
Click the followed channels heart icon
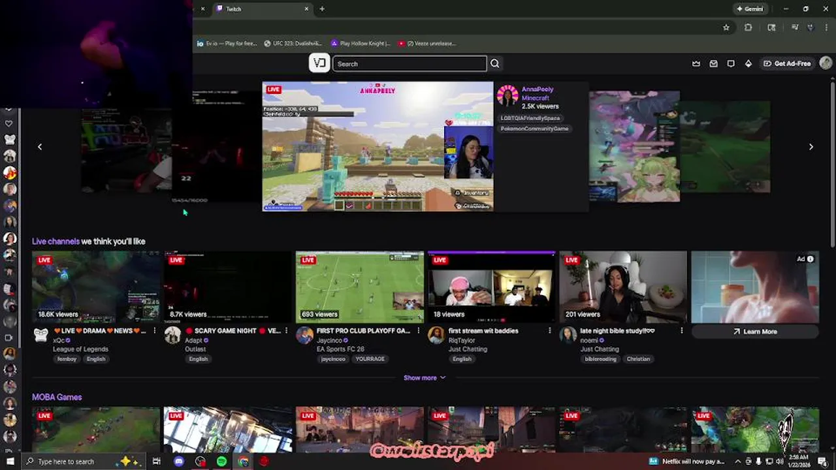coord(9,123)
